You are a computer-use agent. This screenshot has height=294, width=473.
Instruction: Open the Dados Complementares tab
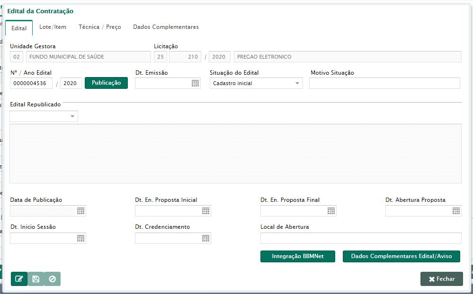coord(166,27)
